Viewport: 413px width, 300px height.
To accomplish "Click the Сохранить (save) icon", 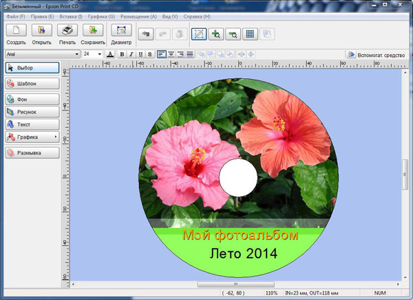I will [x=93, y=31].
